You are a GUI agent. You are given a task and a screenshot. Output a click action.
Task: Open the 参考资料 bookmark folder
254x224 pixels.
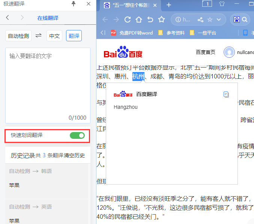[x=171, y=33]
